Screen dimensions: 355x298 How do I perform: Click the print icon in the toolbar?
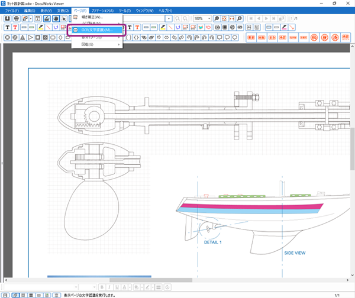(x=17, y=19)
